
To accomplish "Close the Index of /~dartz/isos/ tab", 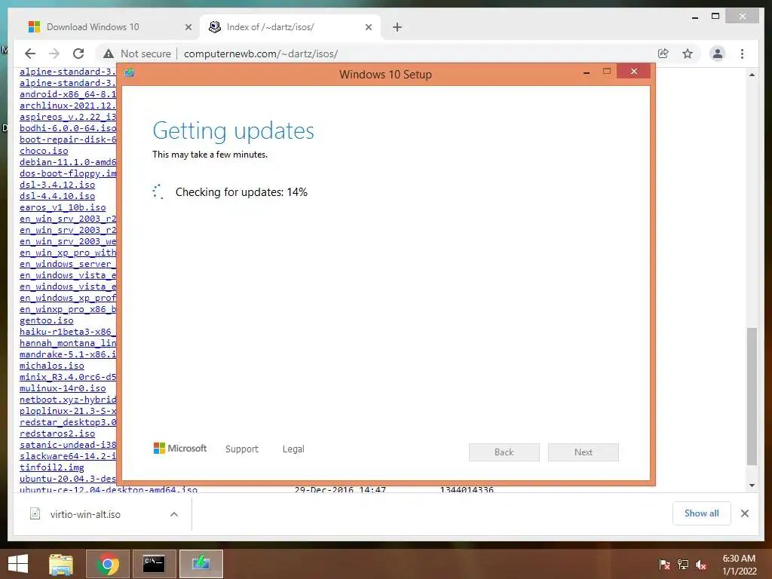I will pyautogui.click(x=368, y=27).
